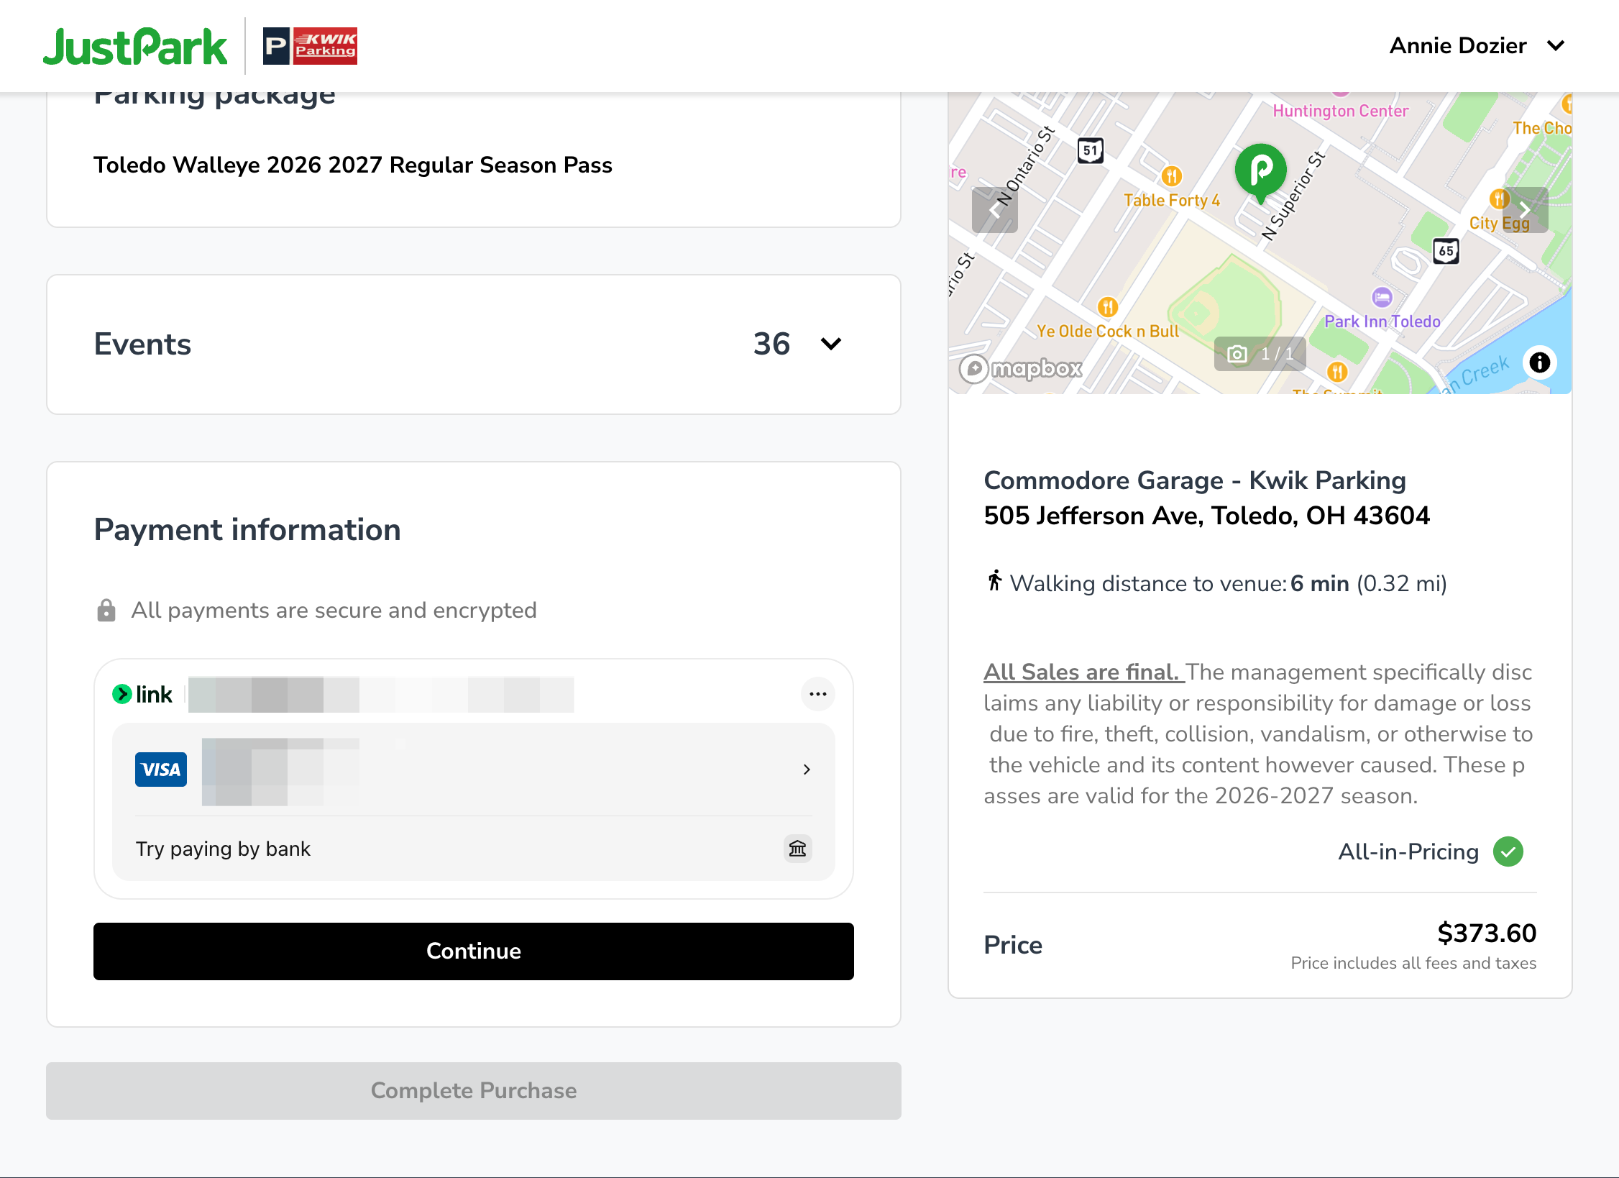Image resolution: width=1619 pixels, height=1178 pixels.
Task: Click the Link logo in payment box
Action: point(142,694)
